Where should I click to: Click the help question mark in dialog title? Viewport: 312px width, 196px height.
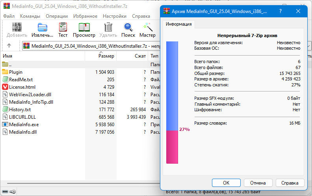point(280,11)
